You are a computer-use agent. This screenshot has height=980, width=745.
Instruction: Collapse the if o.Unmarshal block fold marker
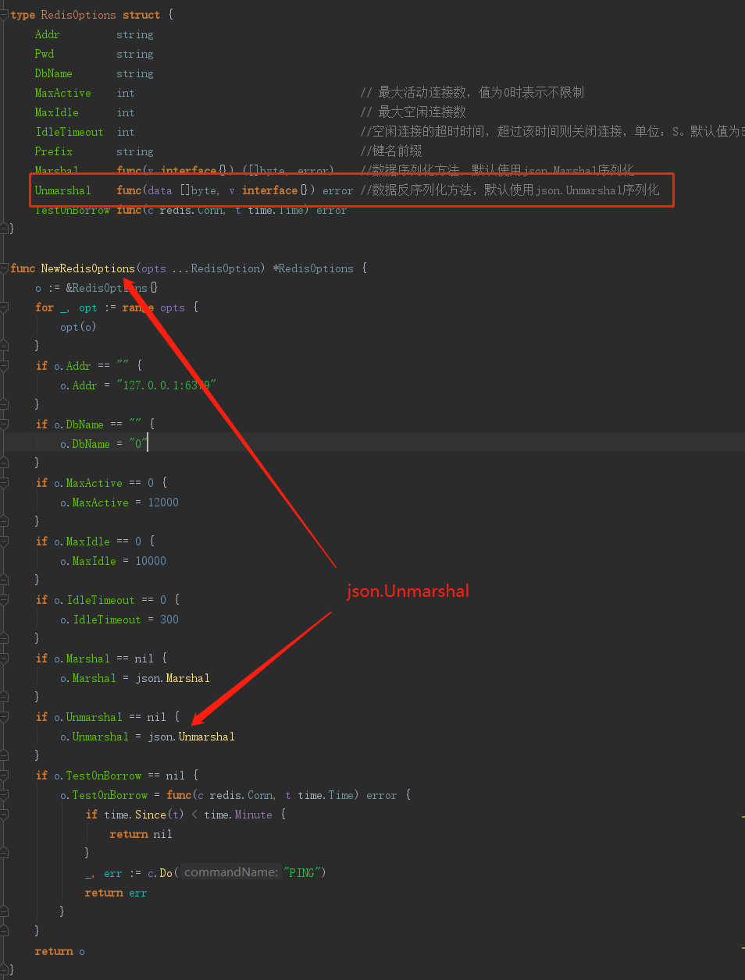point(5,716)
